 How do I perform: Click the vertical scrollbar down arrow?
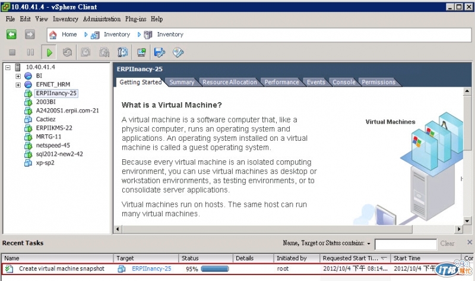pyautogui.click(x=467, y=221)
